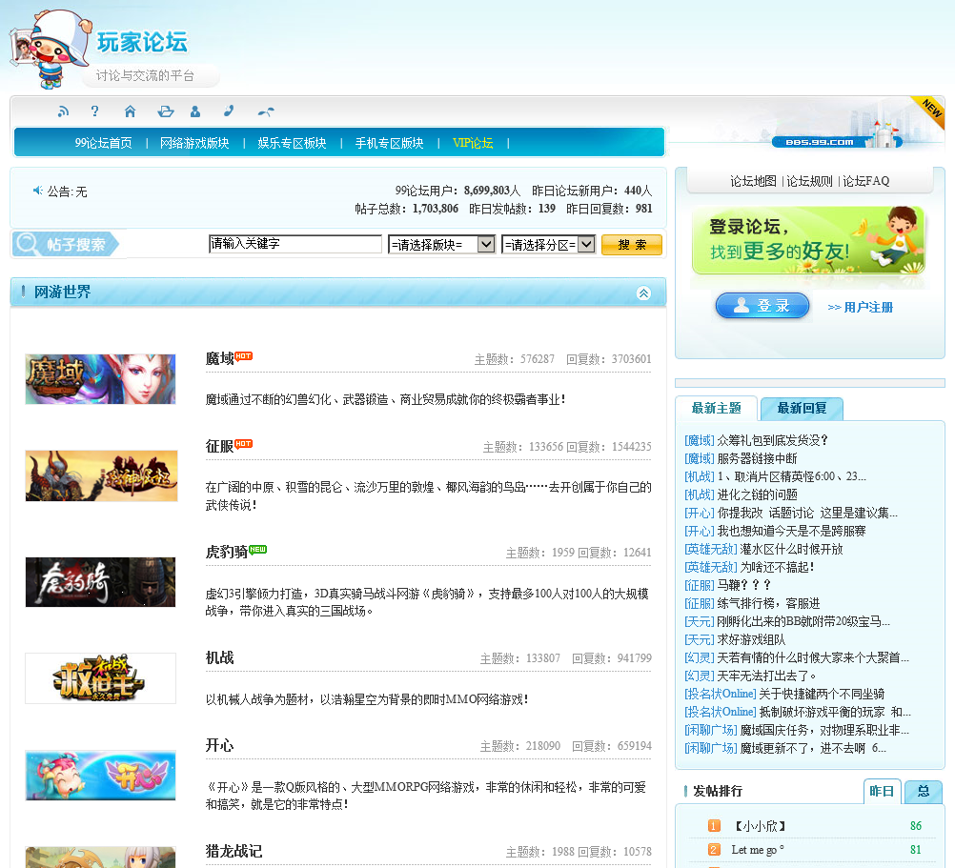Open the 魔域 game banner thumbnail
The height and width of the screenshot is (868, 955).
[100, 379]
